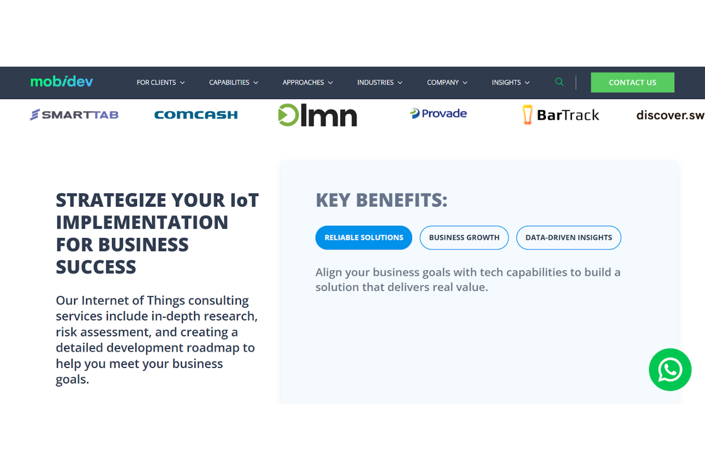The image size is (705, 470).
Task: Click the LMN client logo
Action: [317, 115]
